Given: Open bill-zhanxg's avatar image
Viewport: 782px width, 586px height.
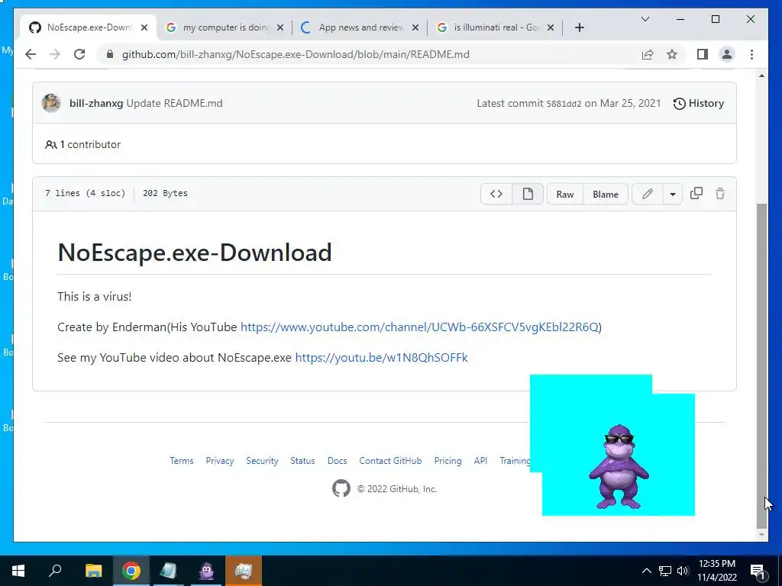Looking at the screenshot, I should (x=51, y=103).
